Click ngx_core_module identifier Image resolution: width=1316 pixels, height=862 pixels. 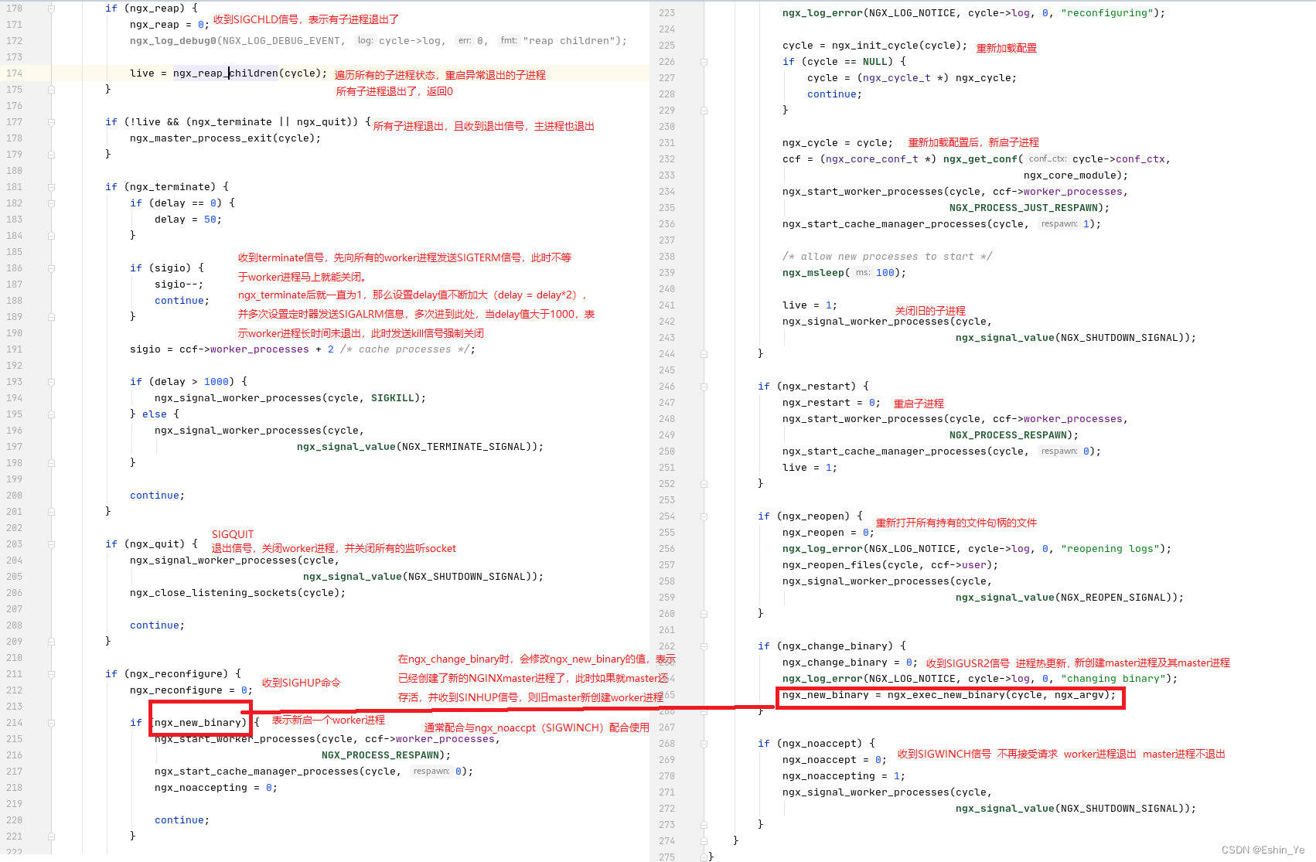(x=1069, y=175)
